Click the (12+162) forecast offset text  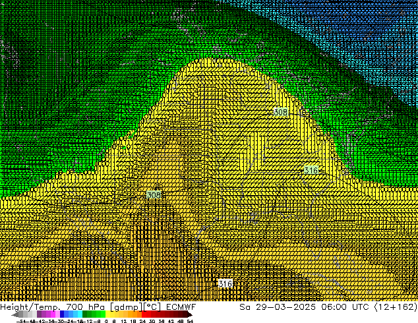pyautogui.click(x=396, y=307)
